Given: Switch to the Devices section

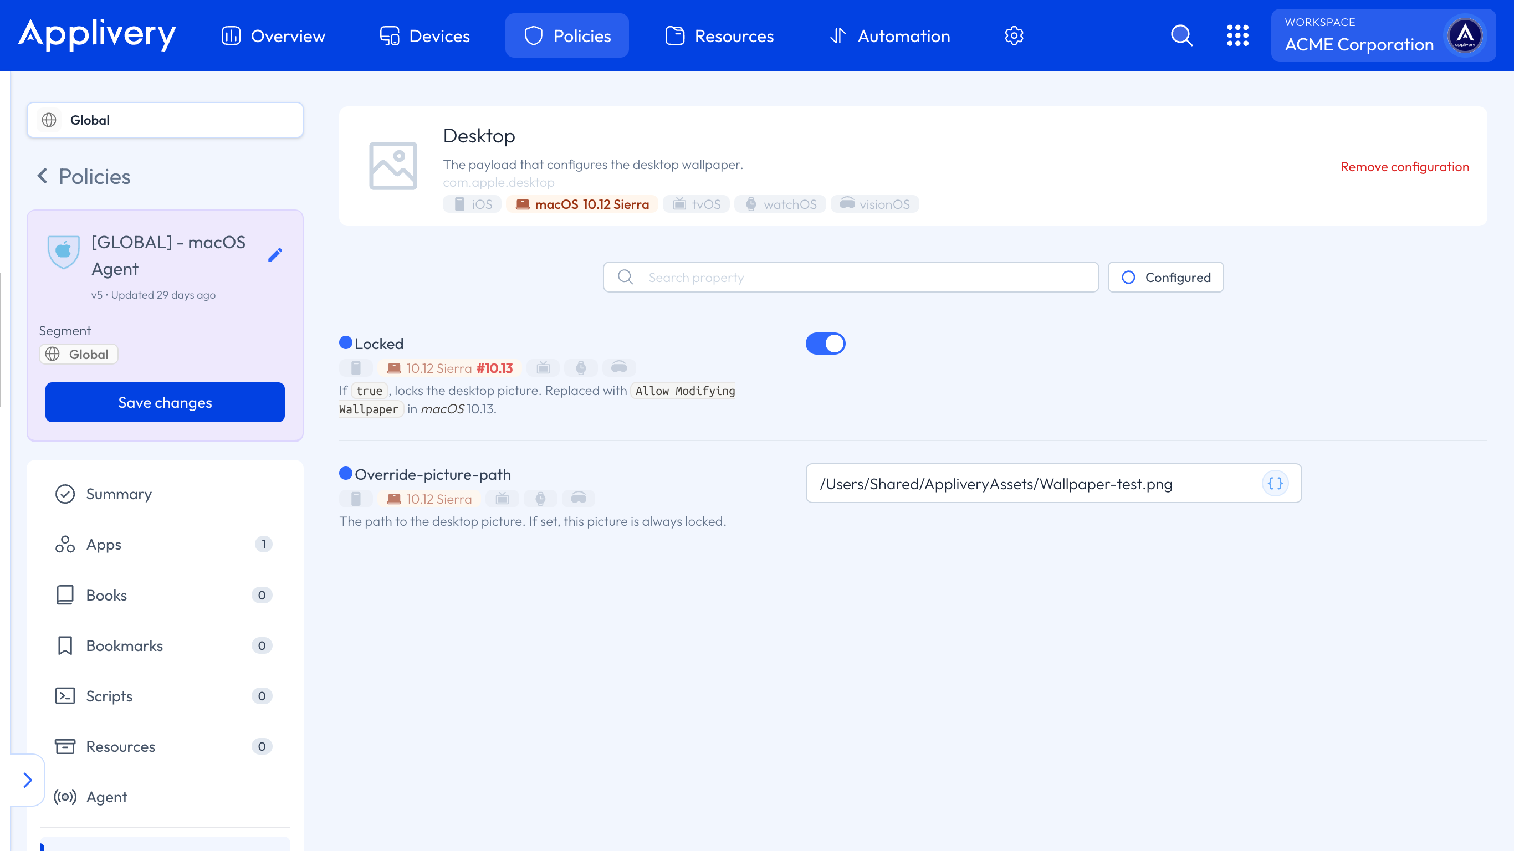Looking at the screenshot, I should click(424, 35).
